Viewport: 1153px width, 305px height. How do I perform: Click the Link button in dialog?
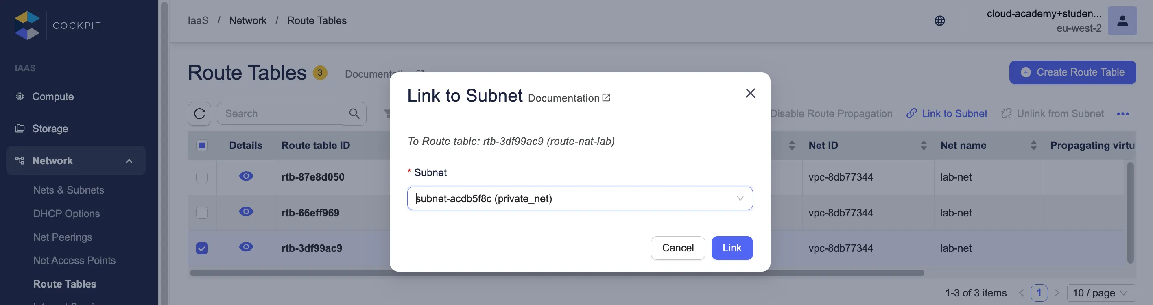click(732, 248)
